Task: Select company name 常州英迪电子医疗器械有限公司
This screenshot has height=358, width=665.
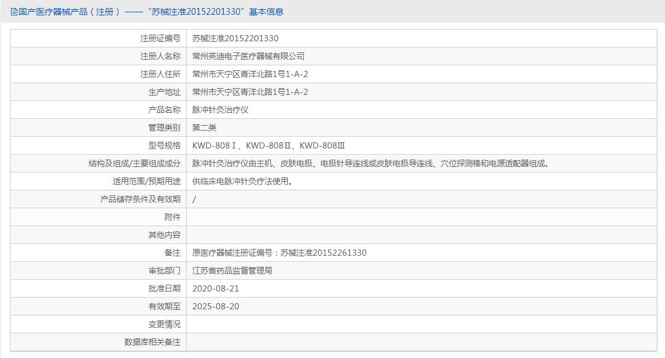Action: click(248, 57)
